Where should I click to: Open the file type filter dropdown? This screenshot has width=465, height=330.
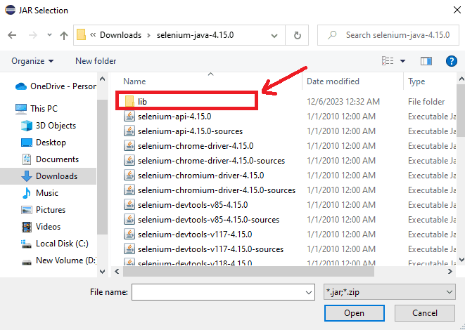coord(388,291)
